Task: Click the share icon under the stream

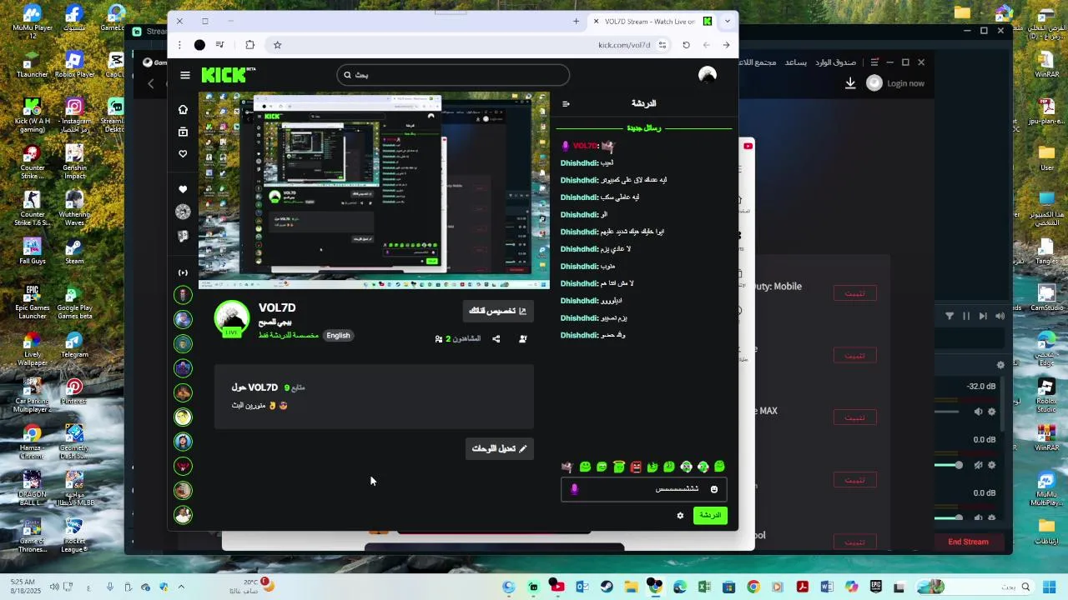Action: coord(496,339)
